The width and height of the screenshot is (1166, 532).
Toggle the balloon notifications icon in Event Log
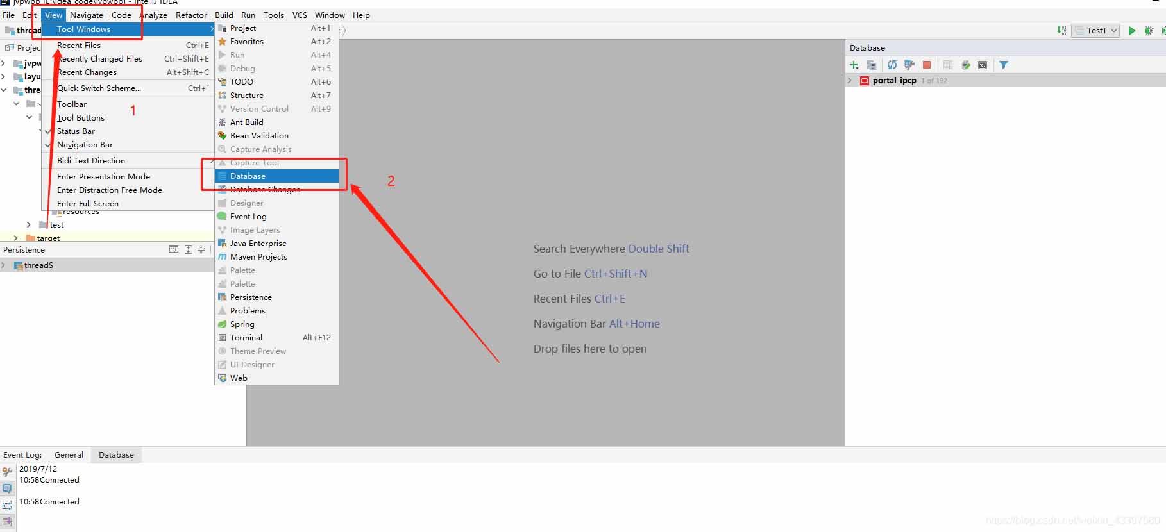(8, 488)
